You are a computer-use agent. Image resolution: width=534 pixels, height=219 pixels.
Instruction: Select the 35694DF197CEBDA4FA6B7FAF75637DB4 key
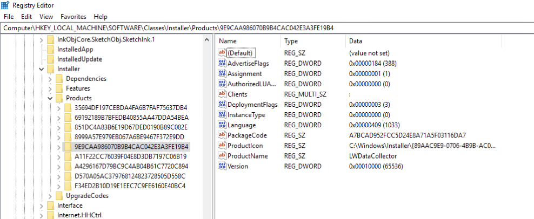131,108
